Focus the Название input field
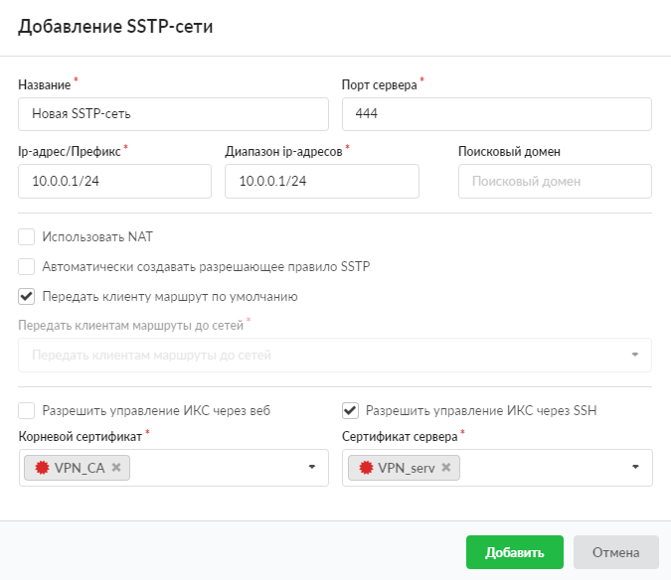Viewport: 671px width, 580px height. coord(173,114)
